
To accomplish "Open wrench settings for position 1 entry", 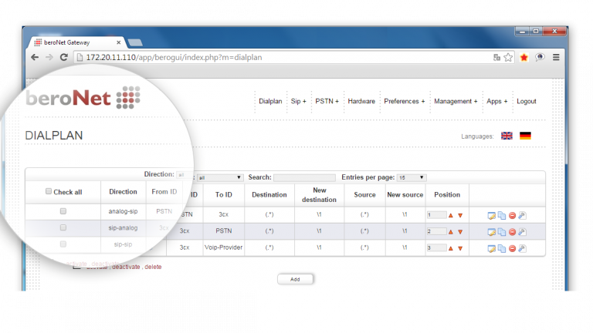I will pyautogui.click(x=522, y=216).
